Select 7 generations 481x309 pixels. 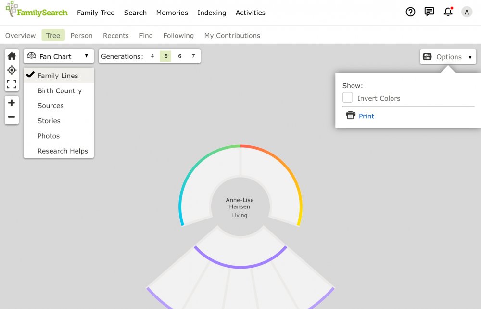coord(193,56)
